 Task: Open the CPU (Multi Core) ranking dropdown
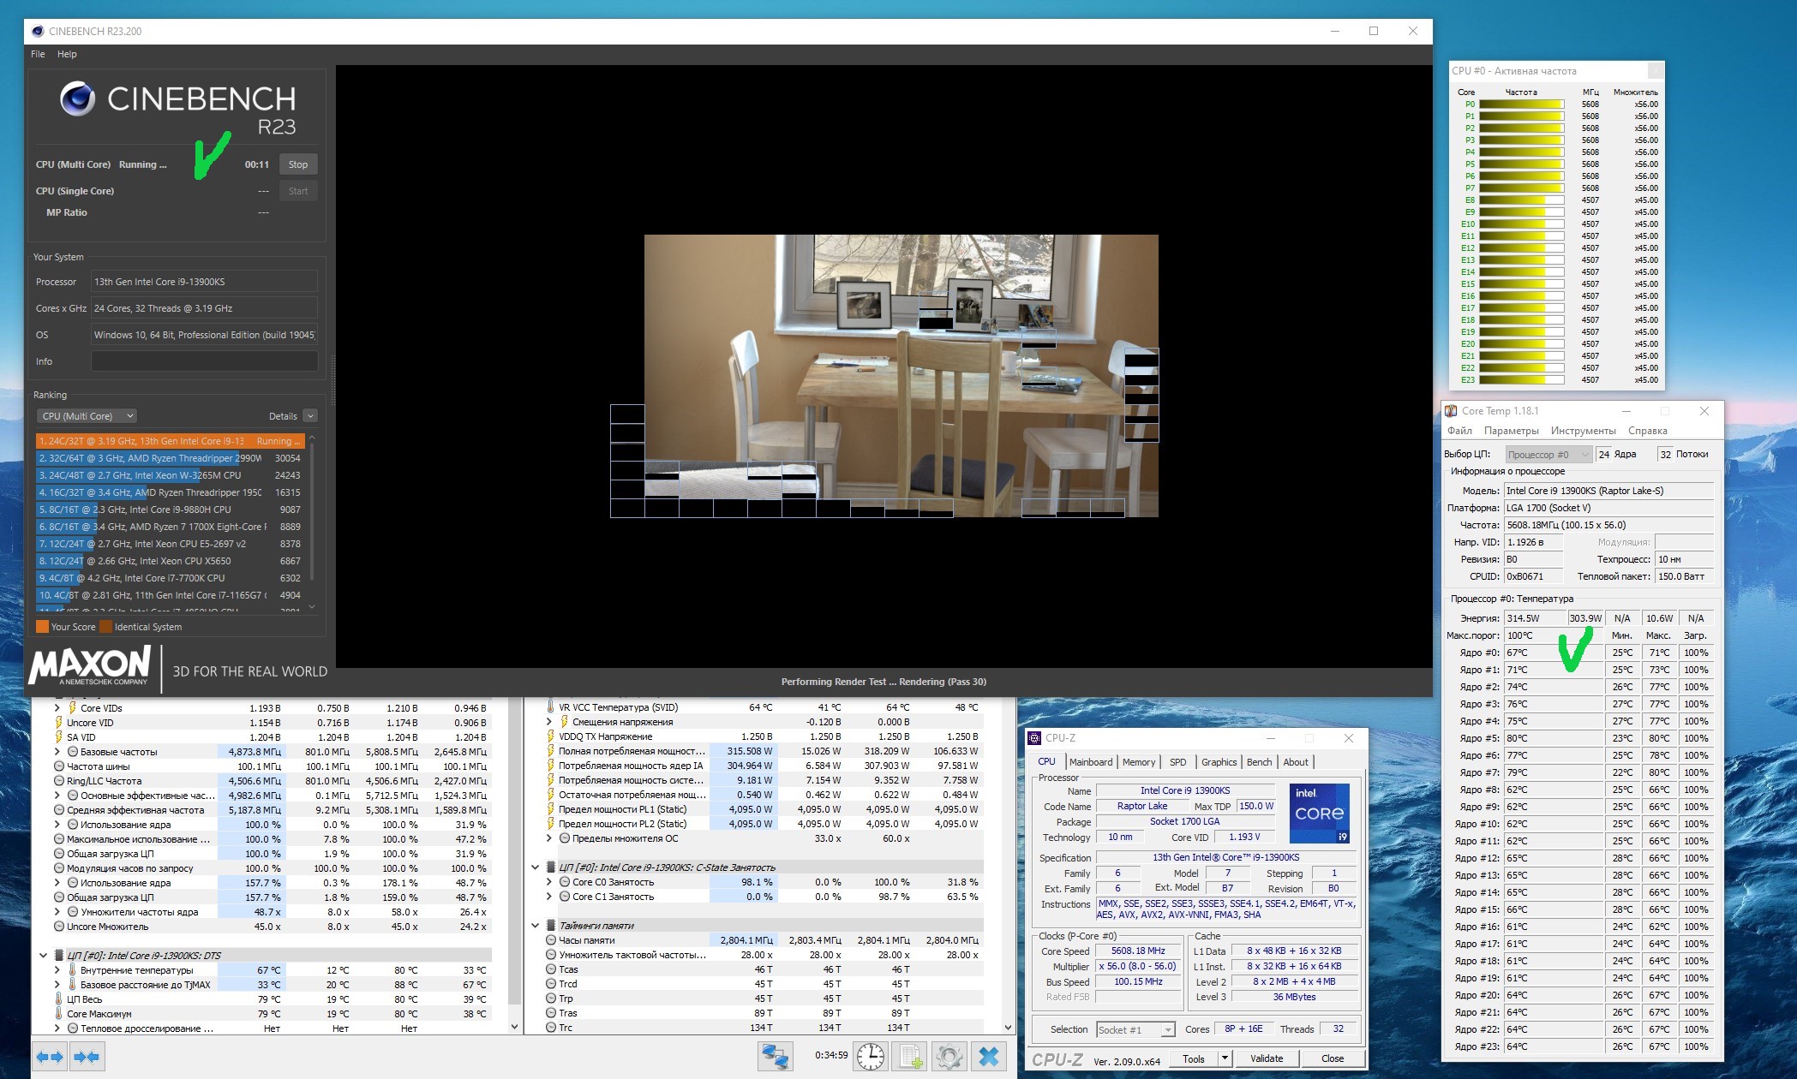click(x=87, y=416)
